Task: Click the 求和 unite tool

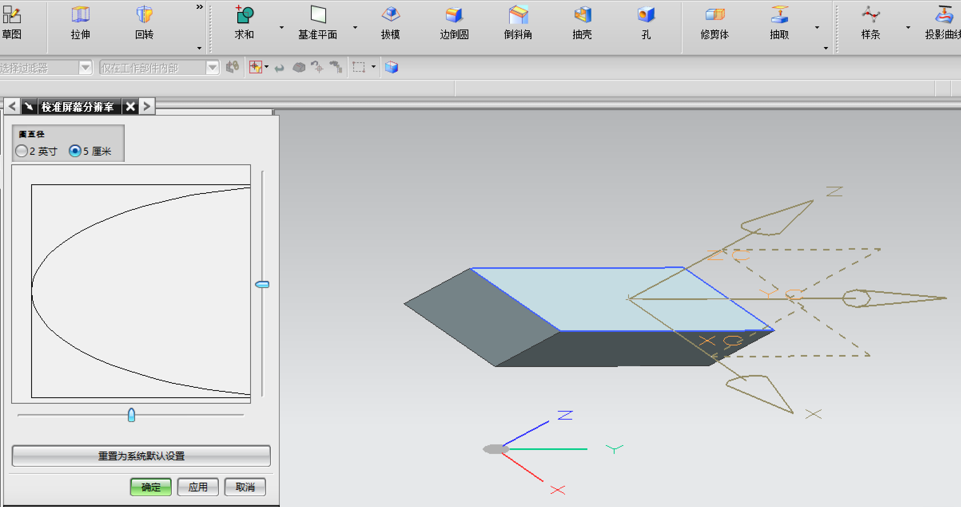Action: click(x=244, y=22)
